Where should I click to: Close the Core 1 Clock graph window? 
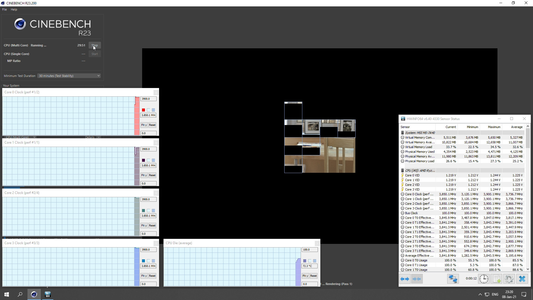pos(156,143)
